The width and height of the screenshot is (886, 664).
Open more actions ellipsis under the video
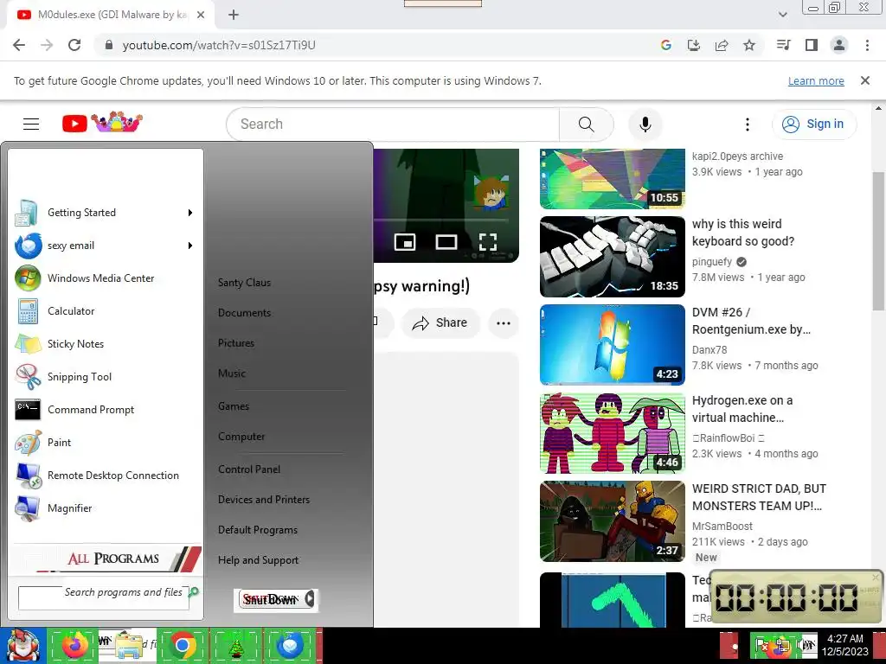pos(504,323)
